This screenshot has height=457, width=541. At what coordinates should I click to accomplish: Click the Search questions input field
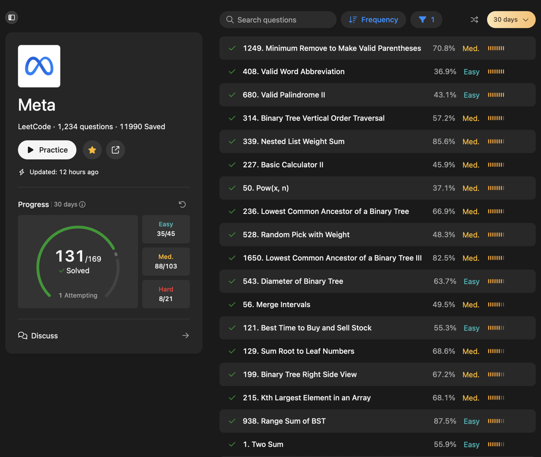coord(283,20)
